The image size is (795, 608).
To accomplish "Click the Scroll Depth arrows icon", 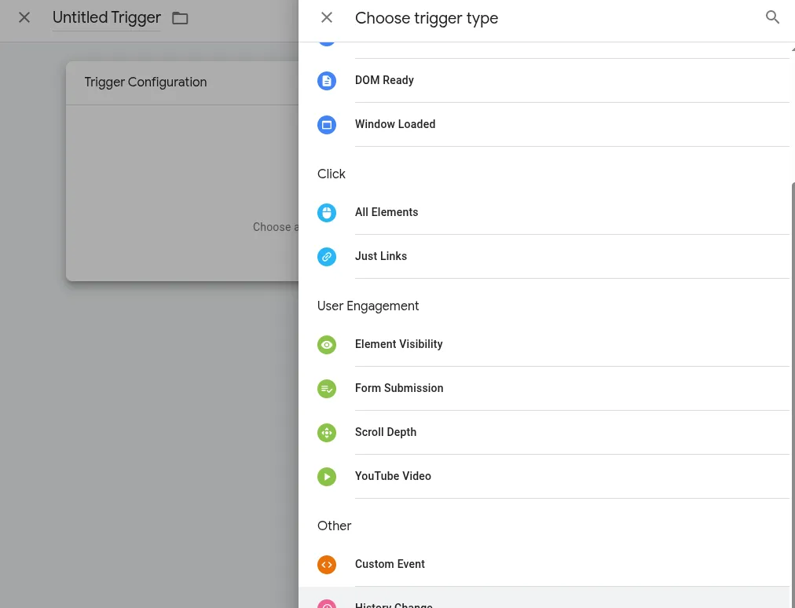I will pyautogui.click(x=327, y=433).
